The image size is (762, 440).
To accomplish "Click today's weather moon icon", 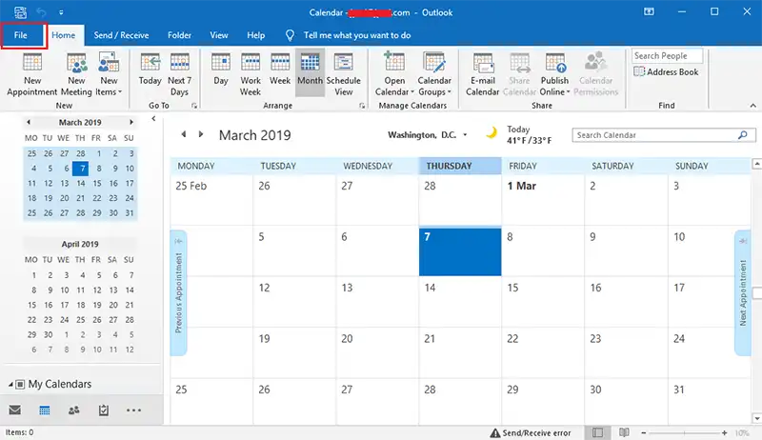I will click(491, 132).
